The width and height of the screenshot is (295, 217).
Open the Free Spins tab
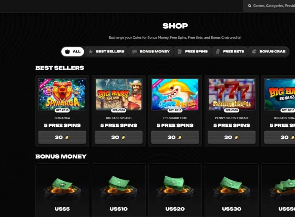192,52
